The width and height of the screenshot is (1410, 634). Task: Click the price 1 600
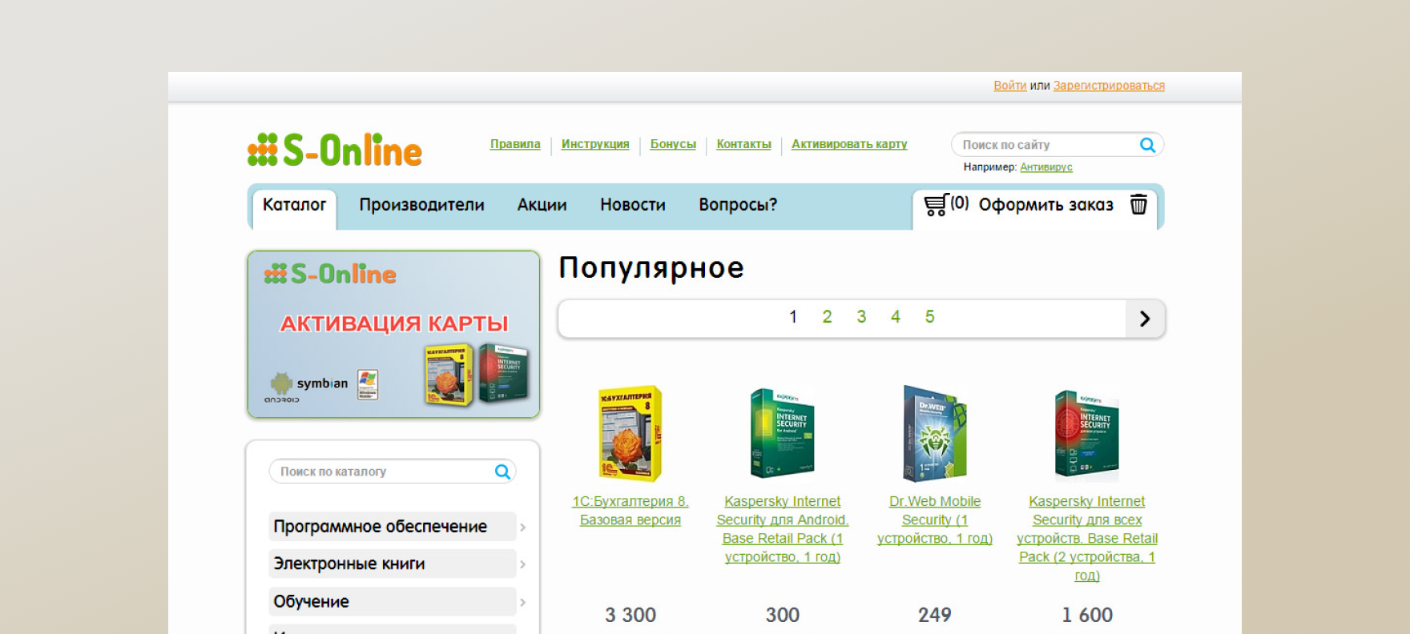coord(1087,615)
